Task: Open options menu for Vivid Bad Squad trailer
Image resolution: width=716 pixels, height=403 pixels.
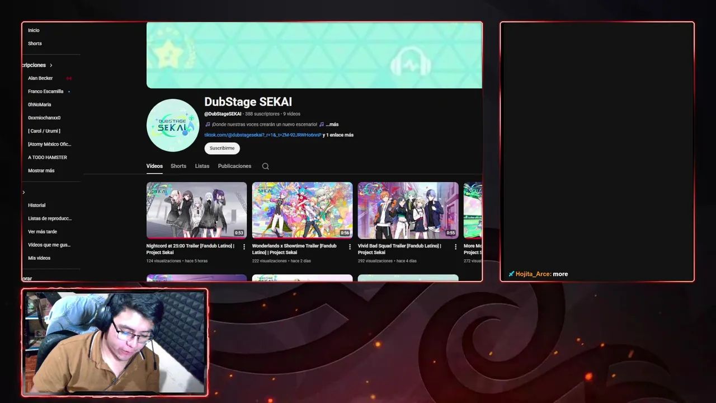Action: [x=455, y=247]
